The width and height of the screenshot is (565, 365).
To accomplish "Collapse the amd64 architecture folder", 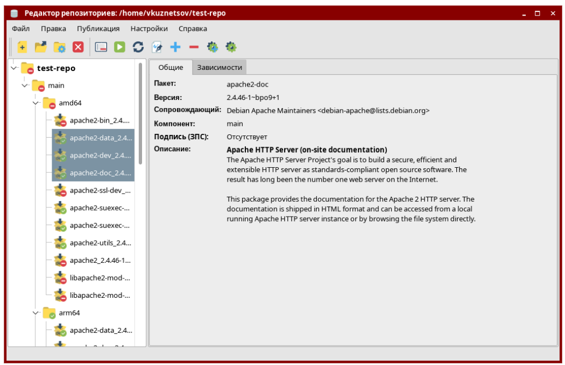I will [36, 103].
